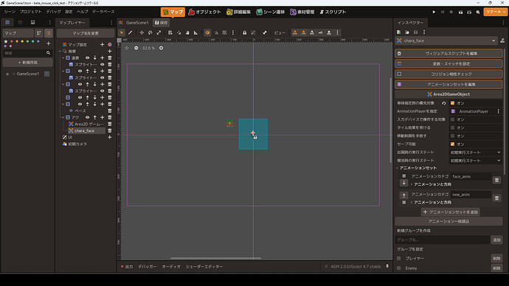This screenshot has width=509, height=286.
Task: Delete the chara_face node with trash icon
Action: coord(110,130)
